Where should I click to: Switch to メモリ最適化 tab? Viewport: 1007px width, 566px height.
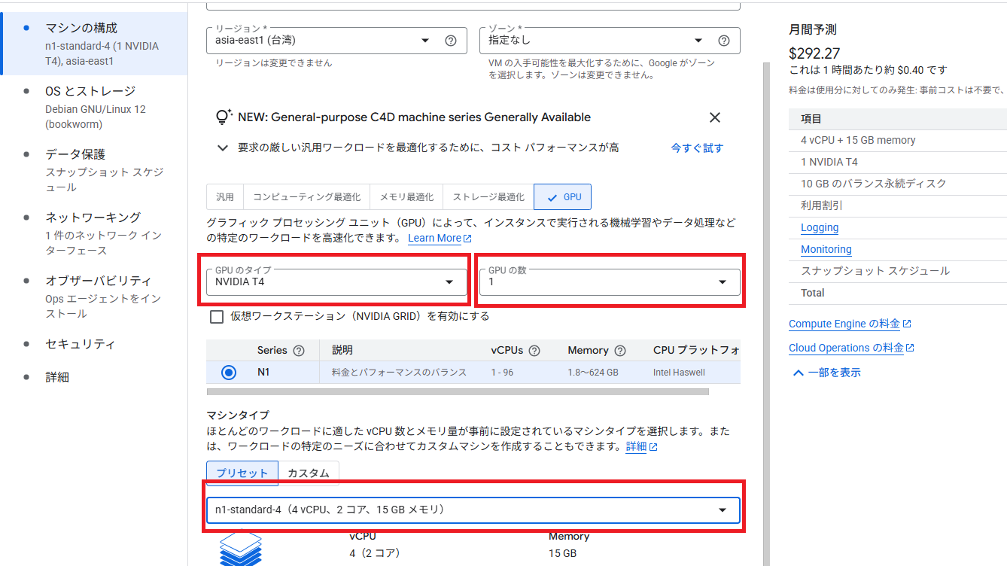pos(406,197)
